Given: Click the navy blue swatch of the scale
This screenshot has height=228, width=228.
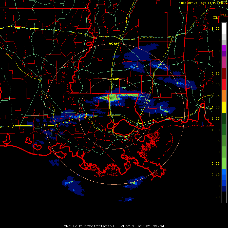Looking at the screenshot, I should (224, 188).
